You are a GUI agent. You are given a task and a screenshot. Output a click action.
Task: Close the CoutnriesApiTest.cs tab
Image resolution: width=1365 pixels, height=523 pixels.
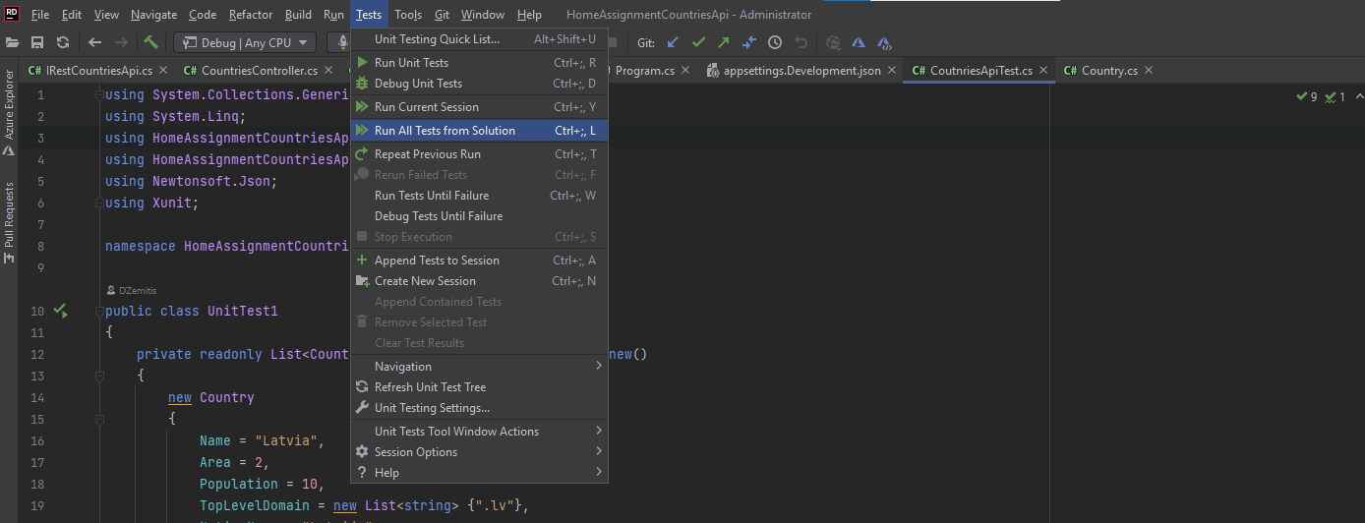(1043, 71)
